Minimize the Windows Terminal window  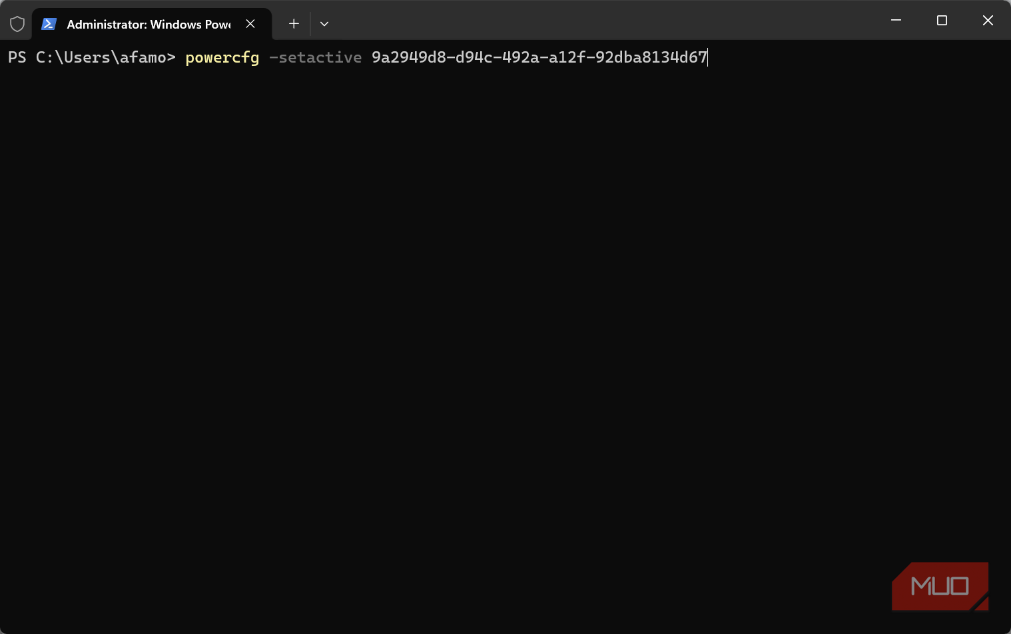[896, 20]
